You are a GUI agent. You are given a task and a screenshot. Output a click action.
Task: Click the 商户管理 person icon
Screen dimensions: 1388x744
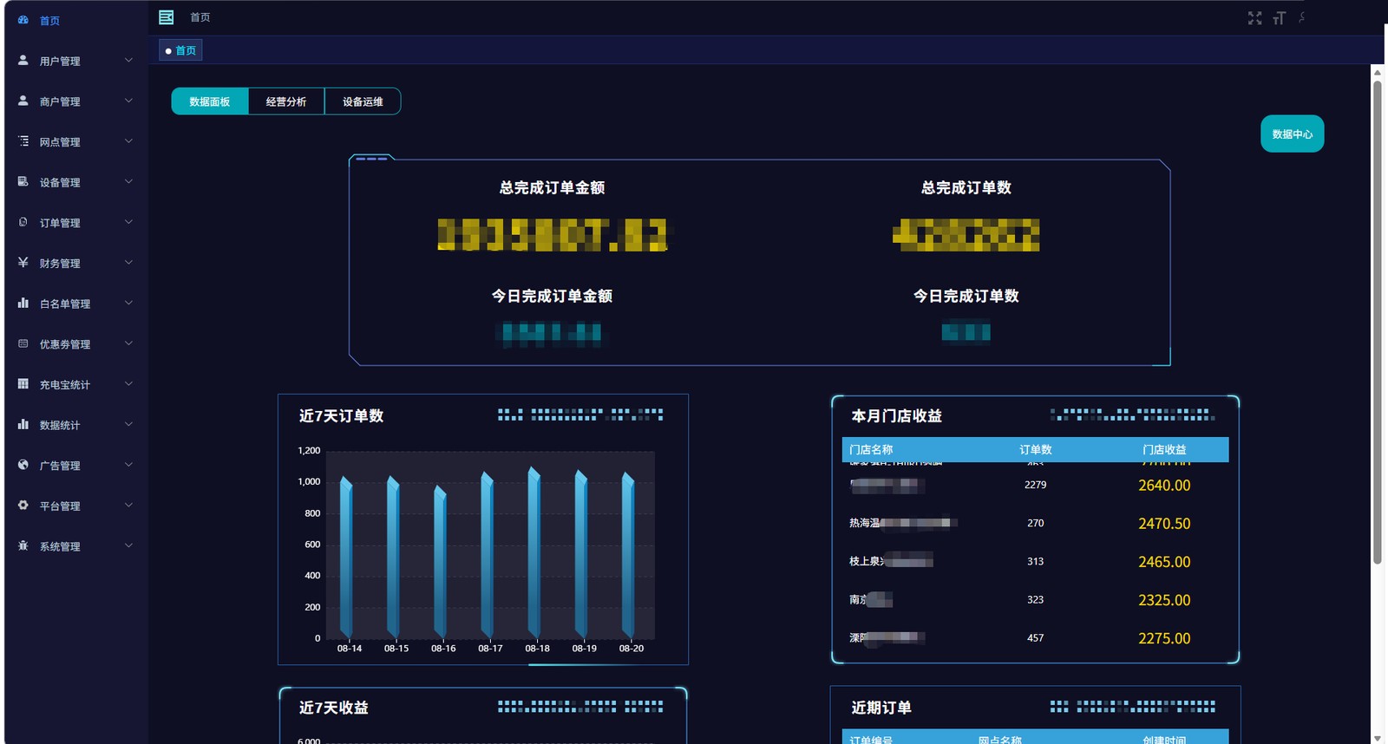[x=23, y=101]
